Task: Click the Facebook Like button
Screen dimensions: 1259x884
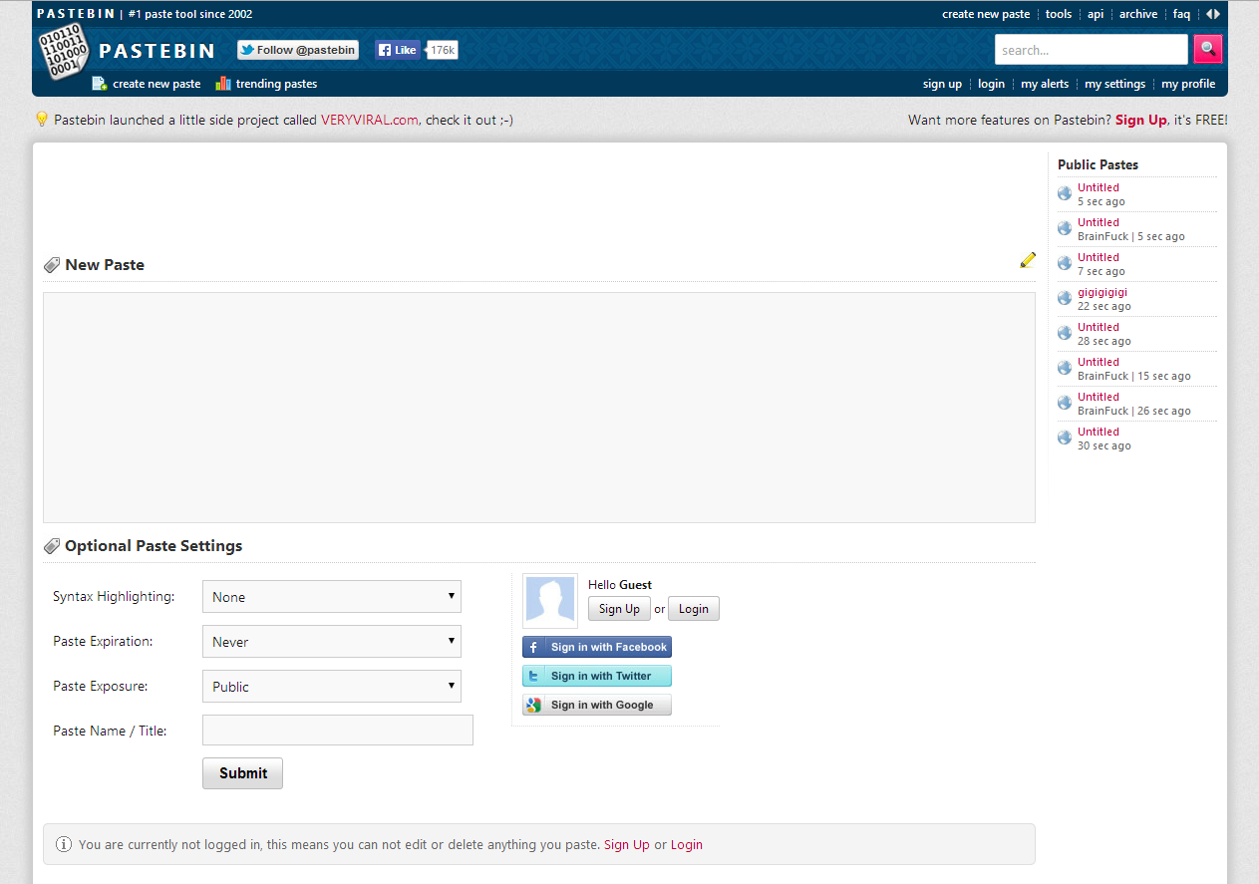Action: (398, 50)
